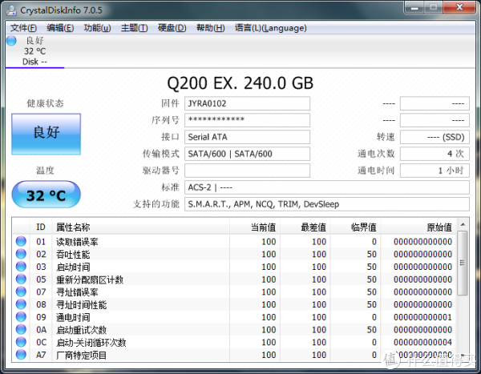
Task: Select the attribute list row 通电时间
Action: (x=235, y=317)
